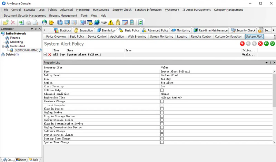Click the new folder toolbar icon

6,22
